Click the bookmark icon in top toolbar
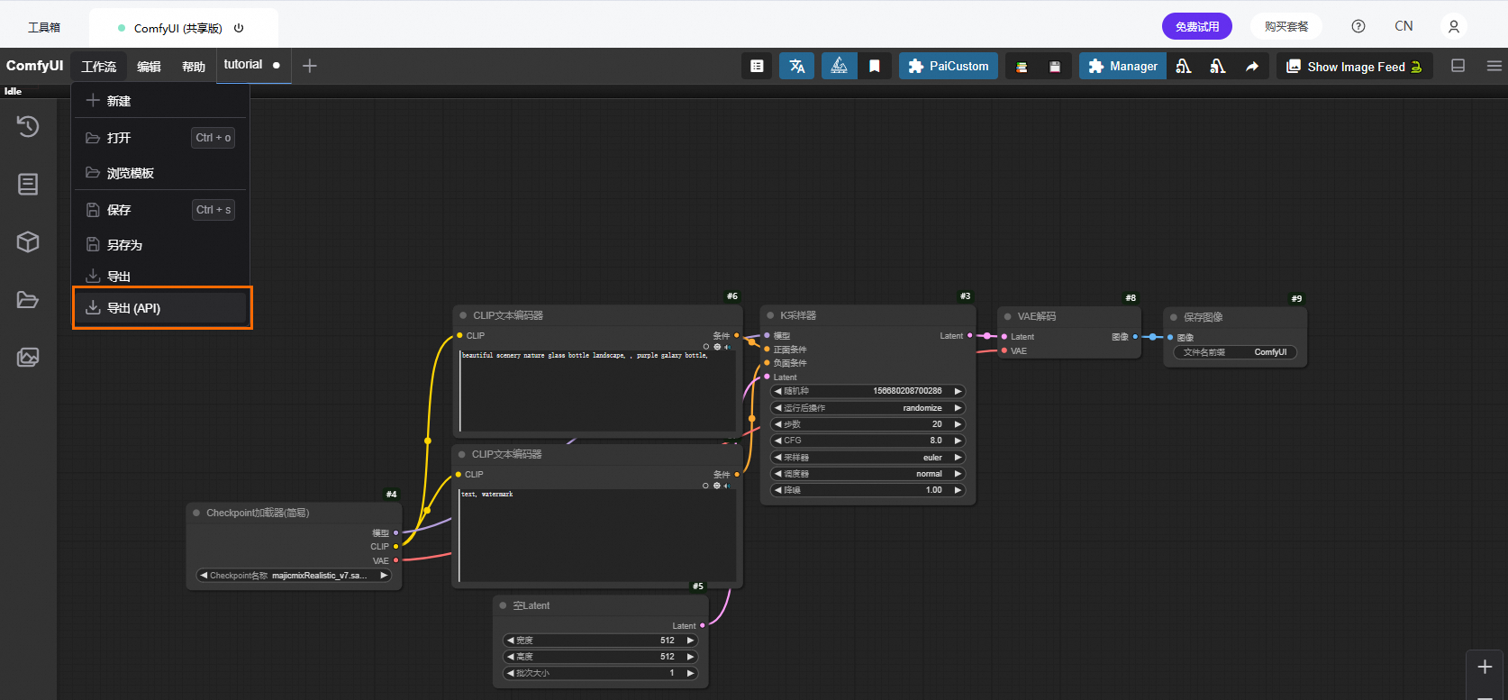1508x700 pixels. (x=874, y=66)
